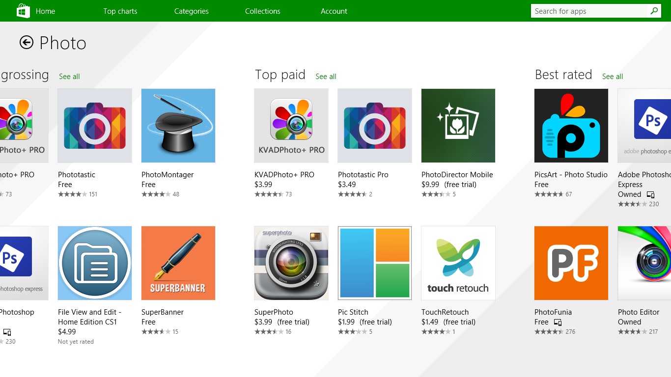Click the PicsArt - Photo Studio title
671x377 pixels.
(x=571, y=175)
